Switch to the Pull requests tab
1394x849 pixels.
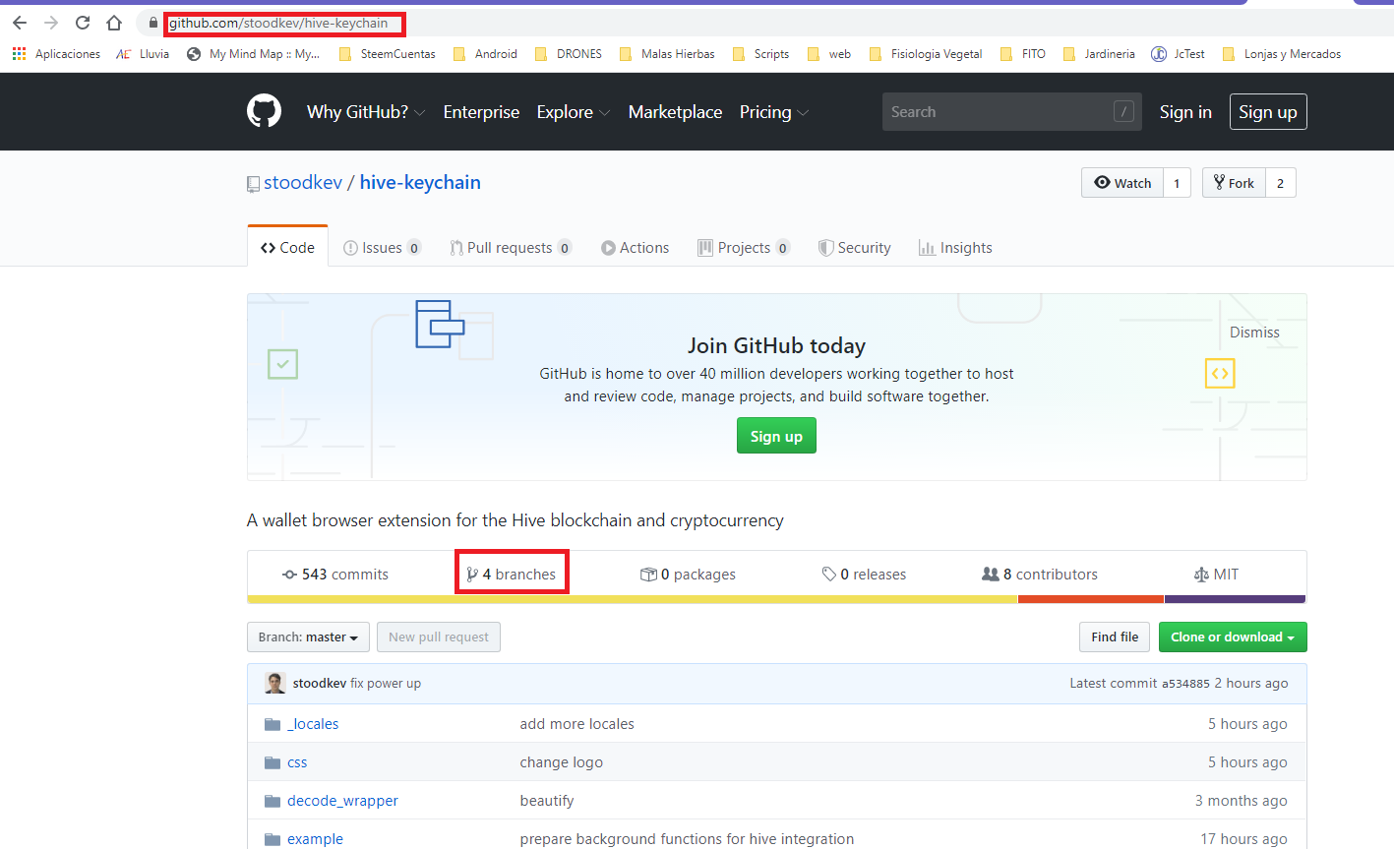[x=511, y=248]
